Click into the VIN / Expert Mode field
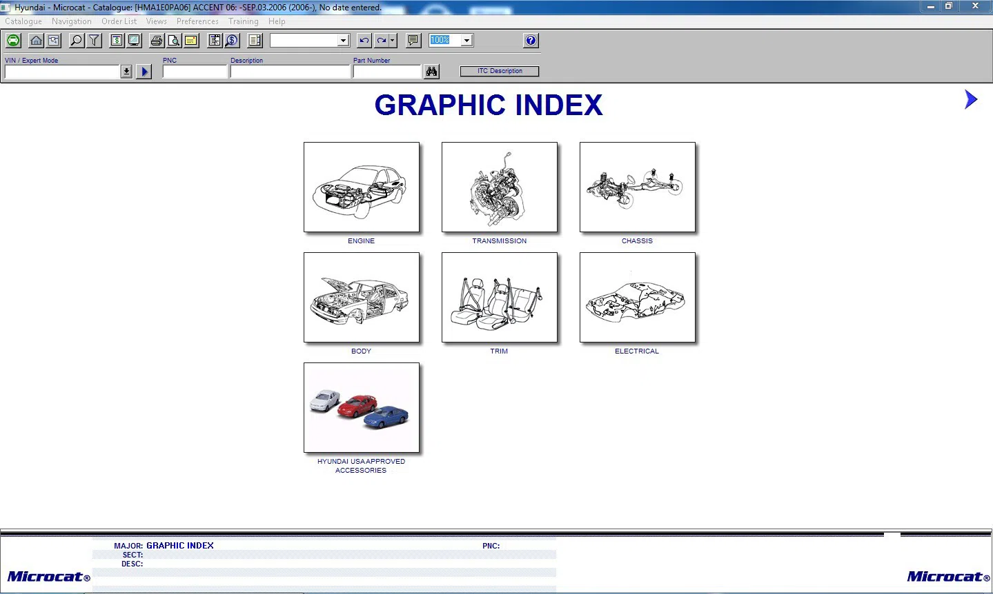The height and width of the screenshot is (594, 993). [62, 72]
